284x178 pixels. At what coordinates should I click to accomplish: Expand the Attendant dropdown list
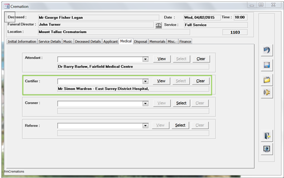145,59
